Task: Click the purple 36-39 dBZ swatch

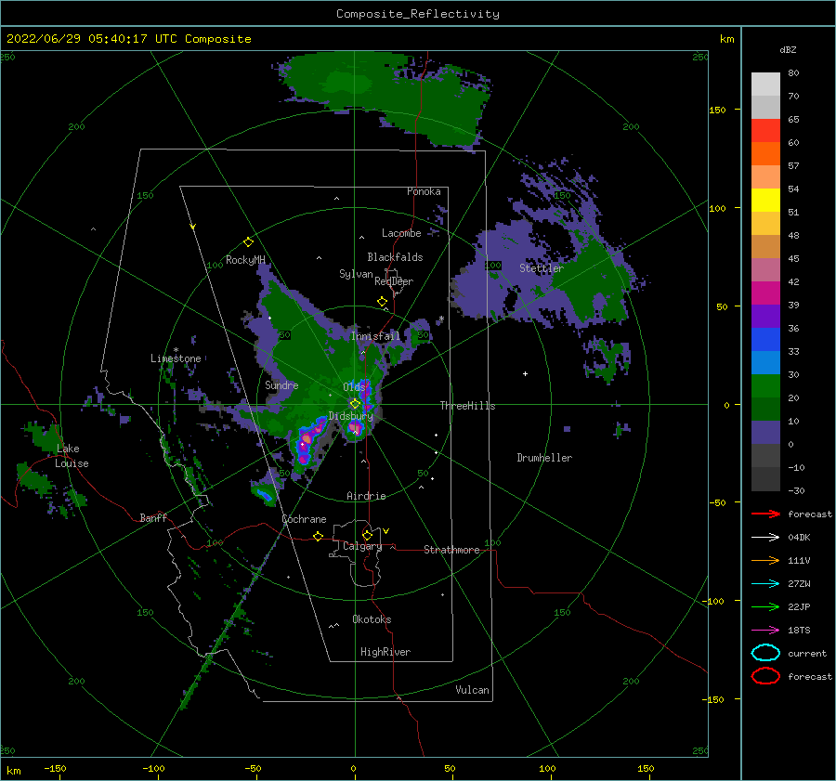Action: pos(765,317)
